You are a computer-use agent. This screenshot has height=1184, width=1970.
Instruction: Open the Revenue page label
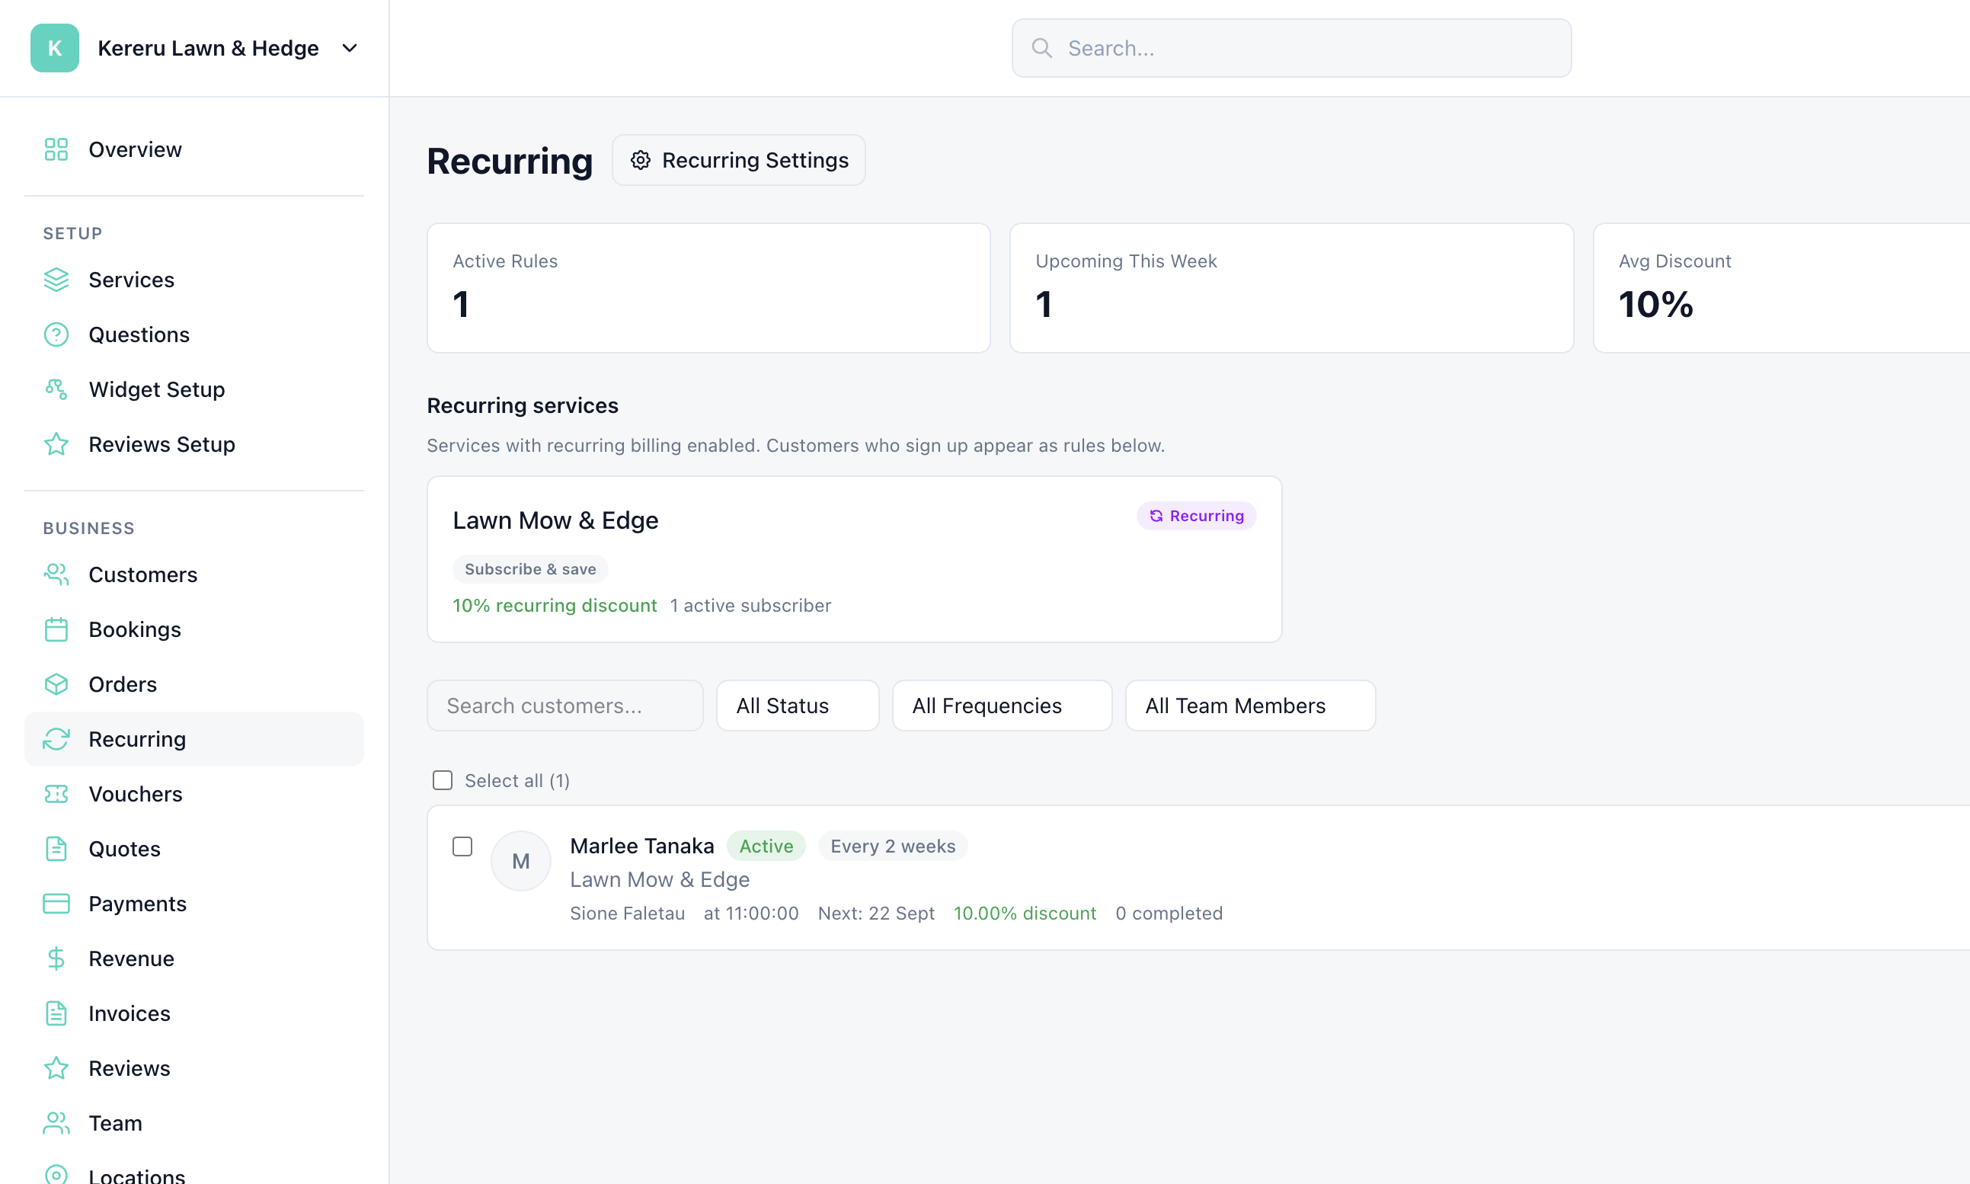pyautogui.click(x=132, y=958)
